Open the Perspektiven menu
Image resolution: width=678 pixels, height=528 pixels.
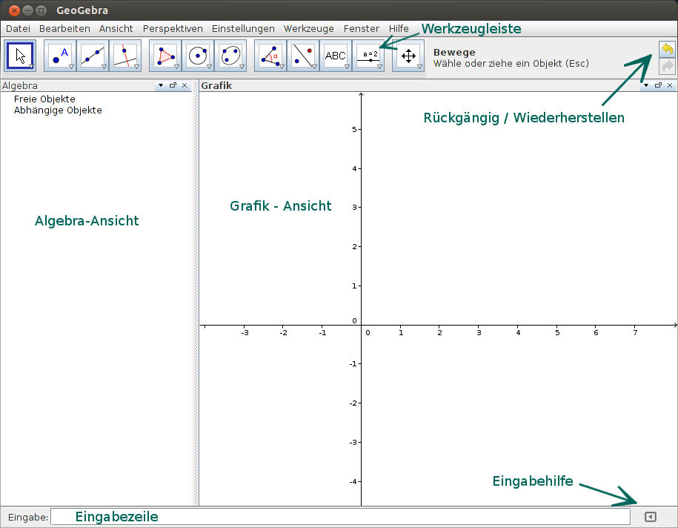[173, 28]
